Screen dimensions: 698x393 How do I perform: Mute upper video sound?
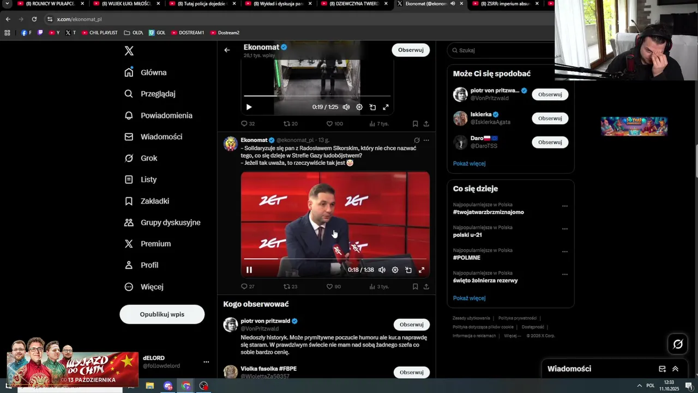point(346,107)
